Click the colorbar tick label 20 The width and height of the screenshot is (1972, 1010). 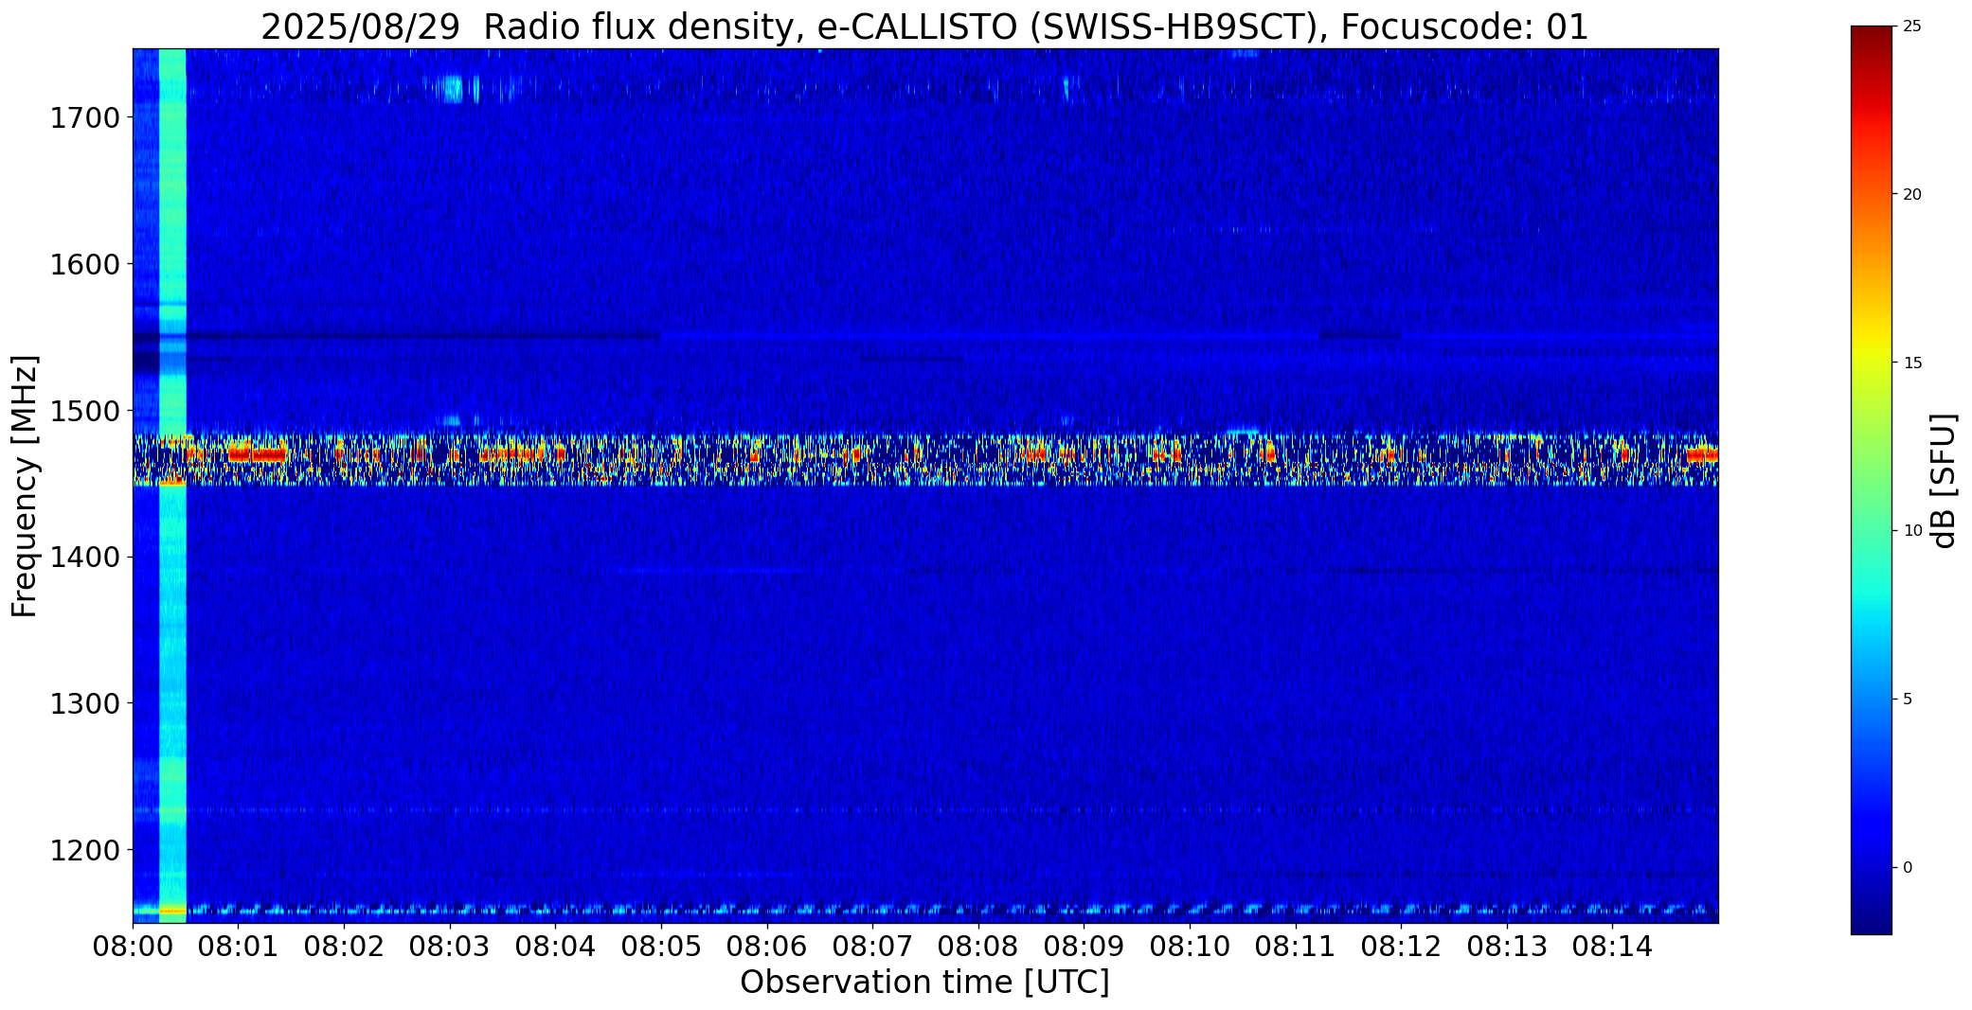coord(1912,195)
